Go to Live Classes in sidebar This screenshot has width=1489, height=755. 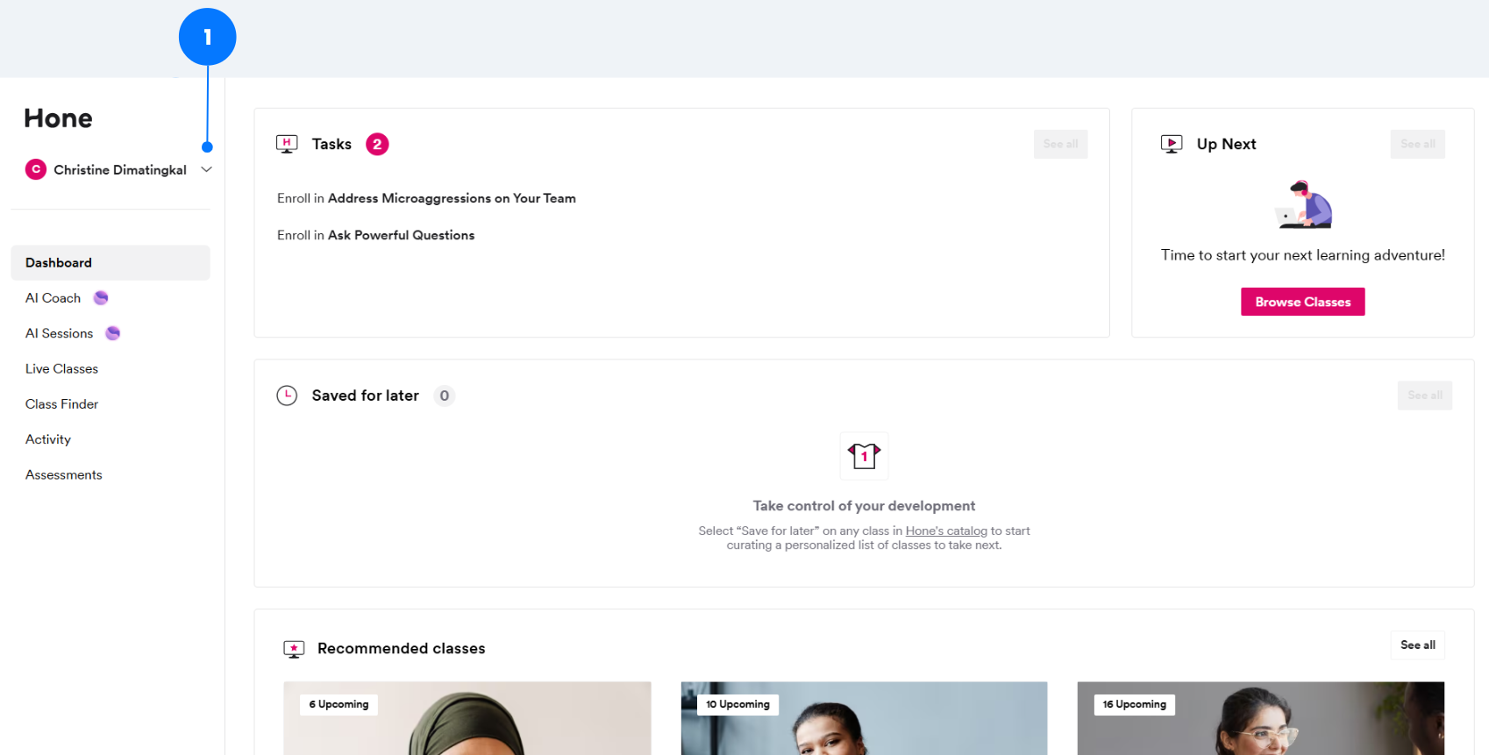[61, 369]
